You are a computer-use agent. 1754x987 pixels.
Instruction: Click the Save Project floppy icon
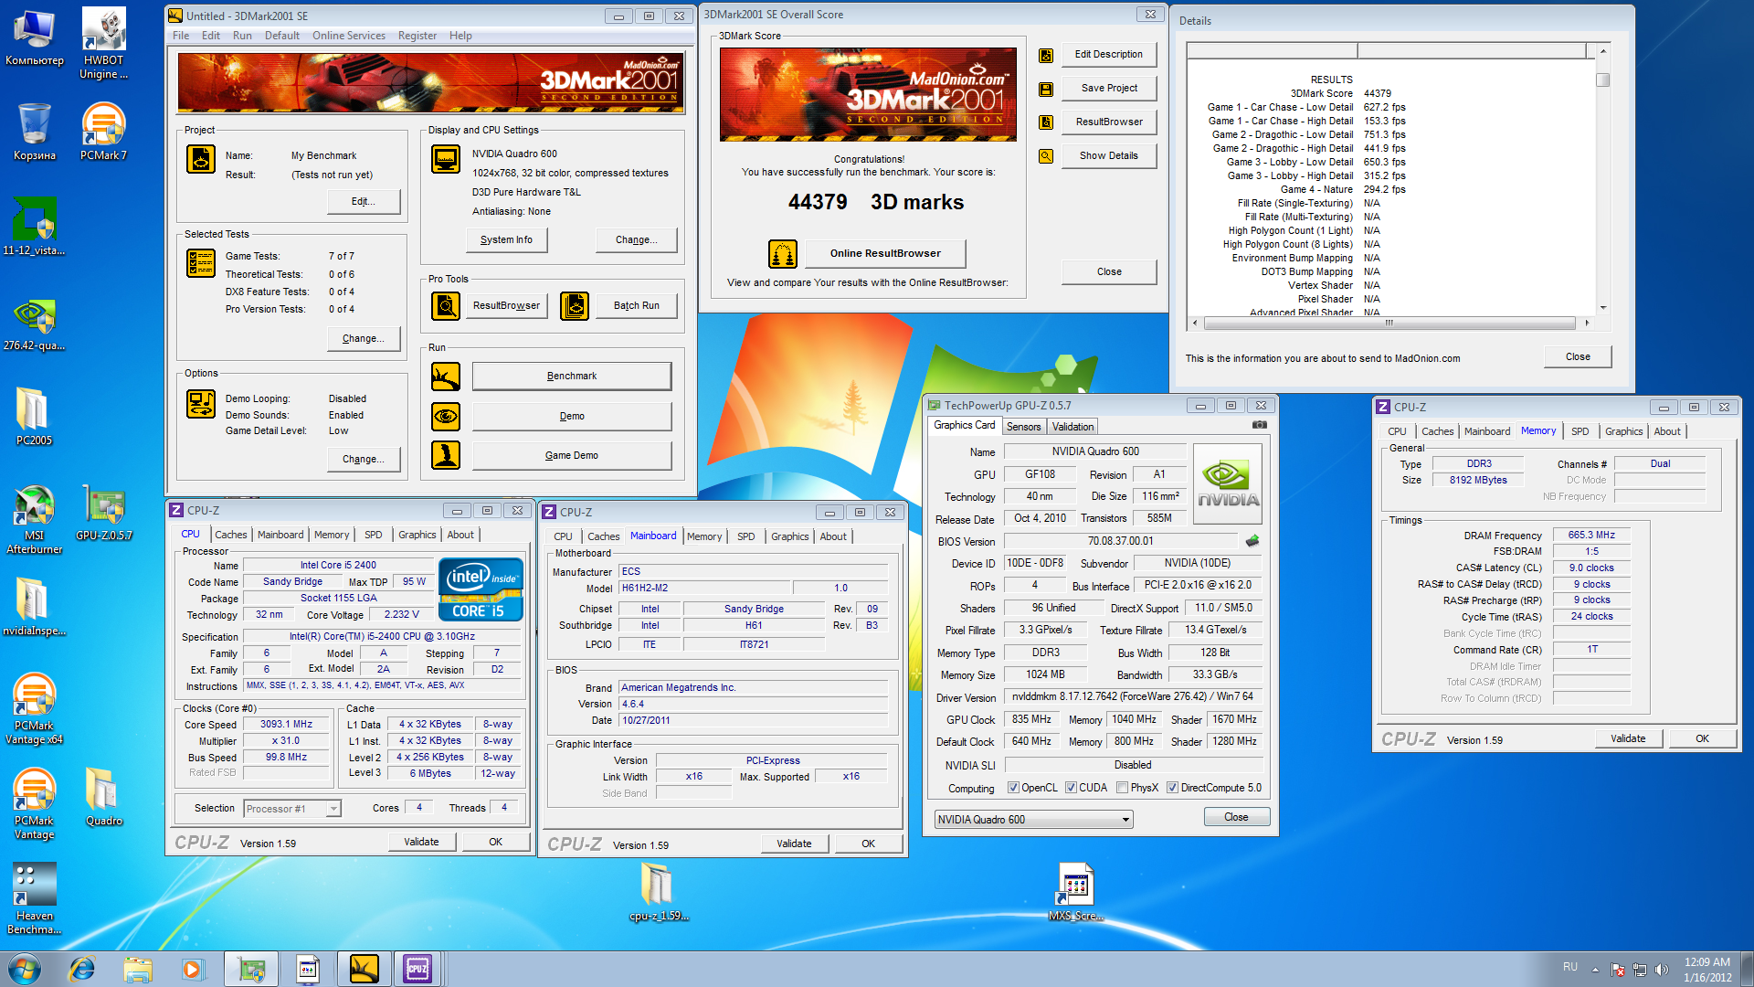(1046, 89)
